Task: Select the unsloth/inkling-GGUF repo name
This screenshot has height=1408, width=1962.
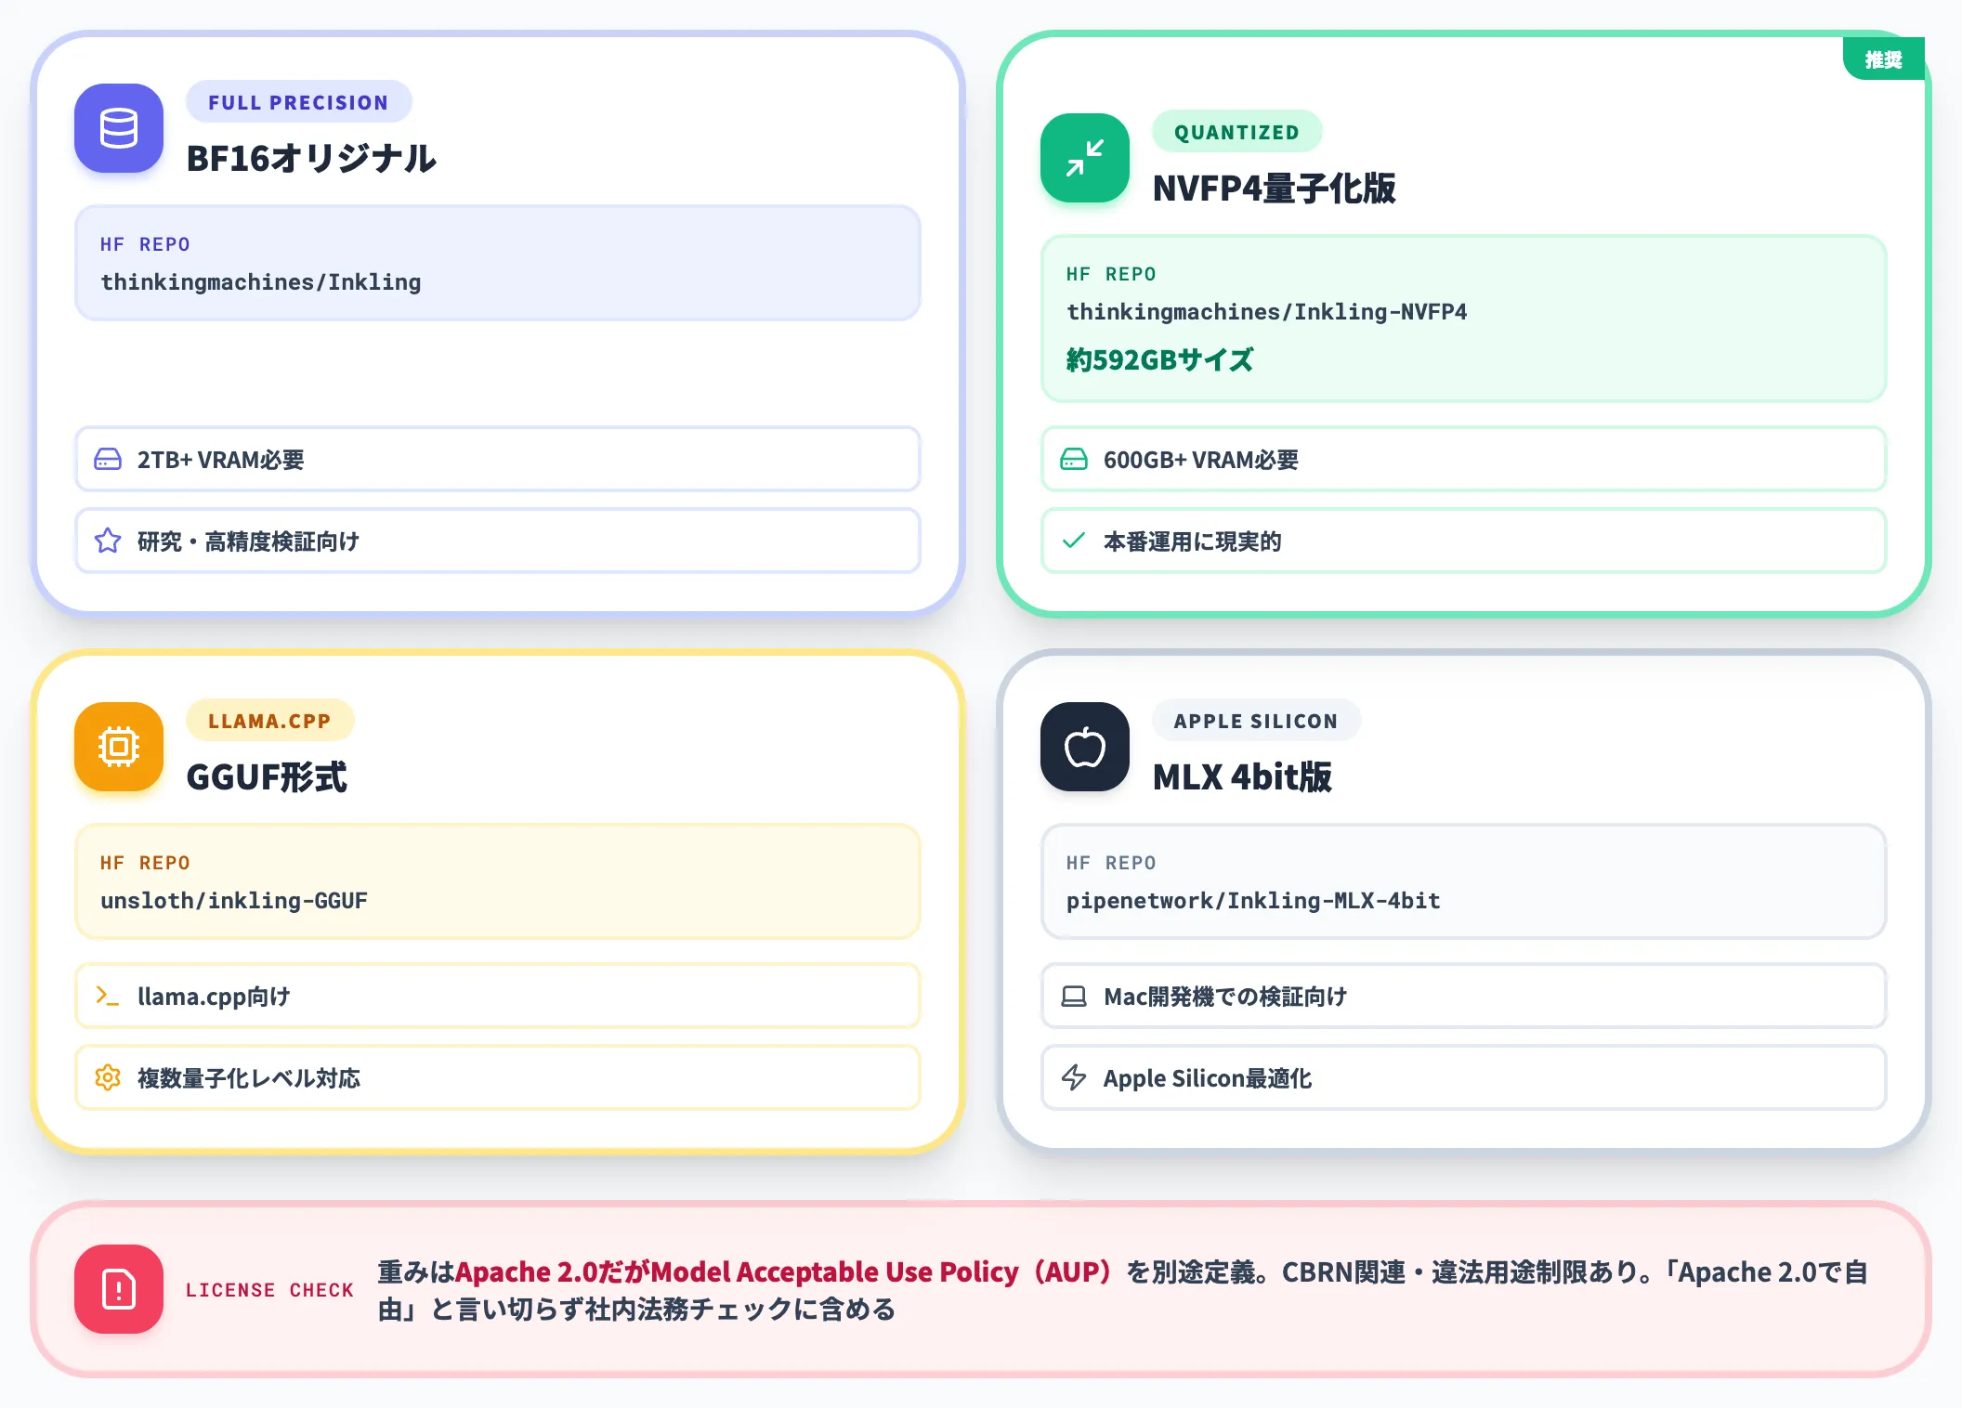Action: [234, 901]
